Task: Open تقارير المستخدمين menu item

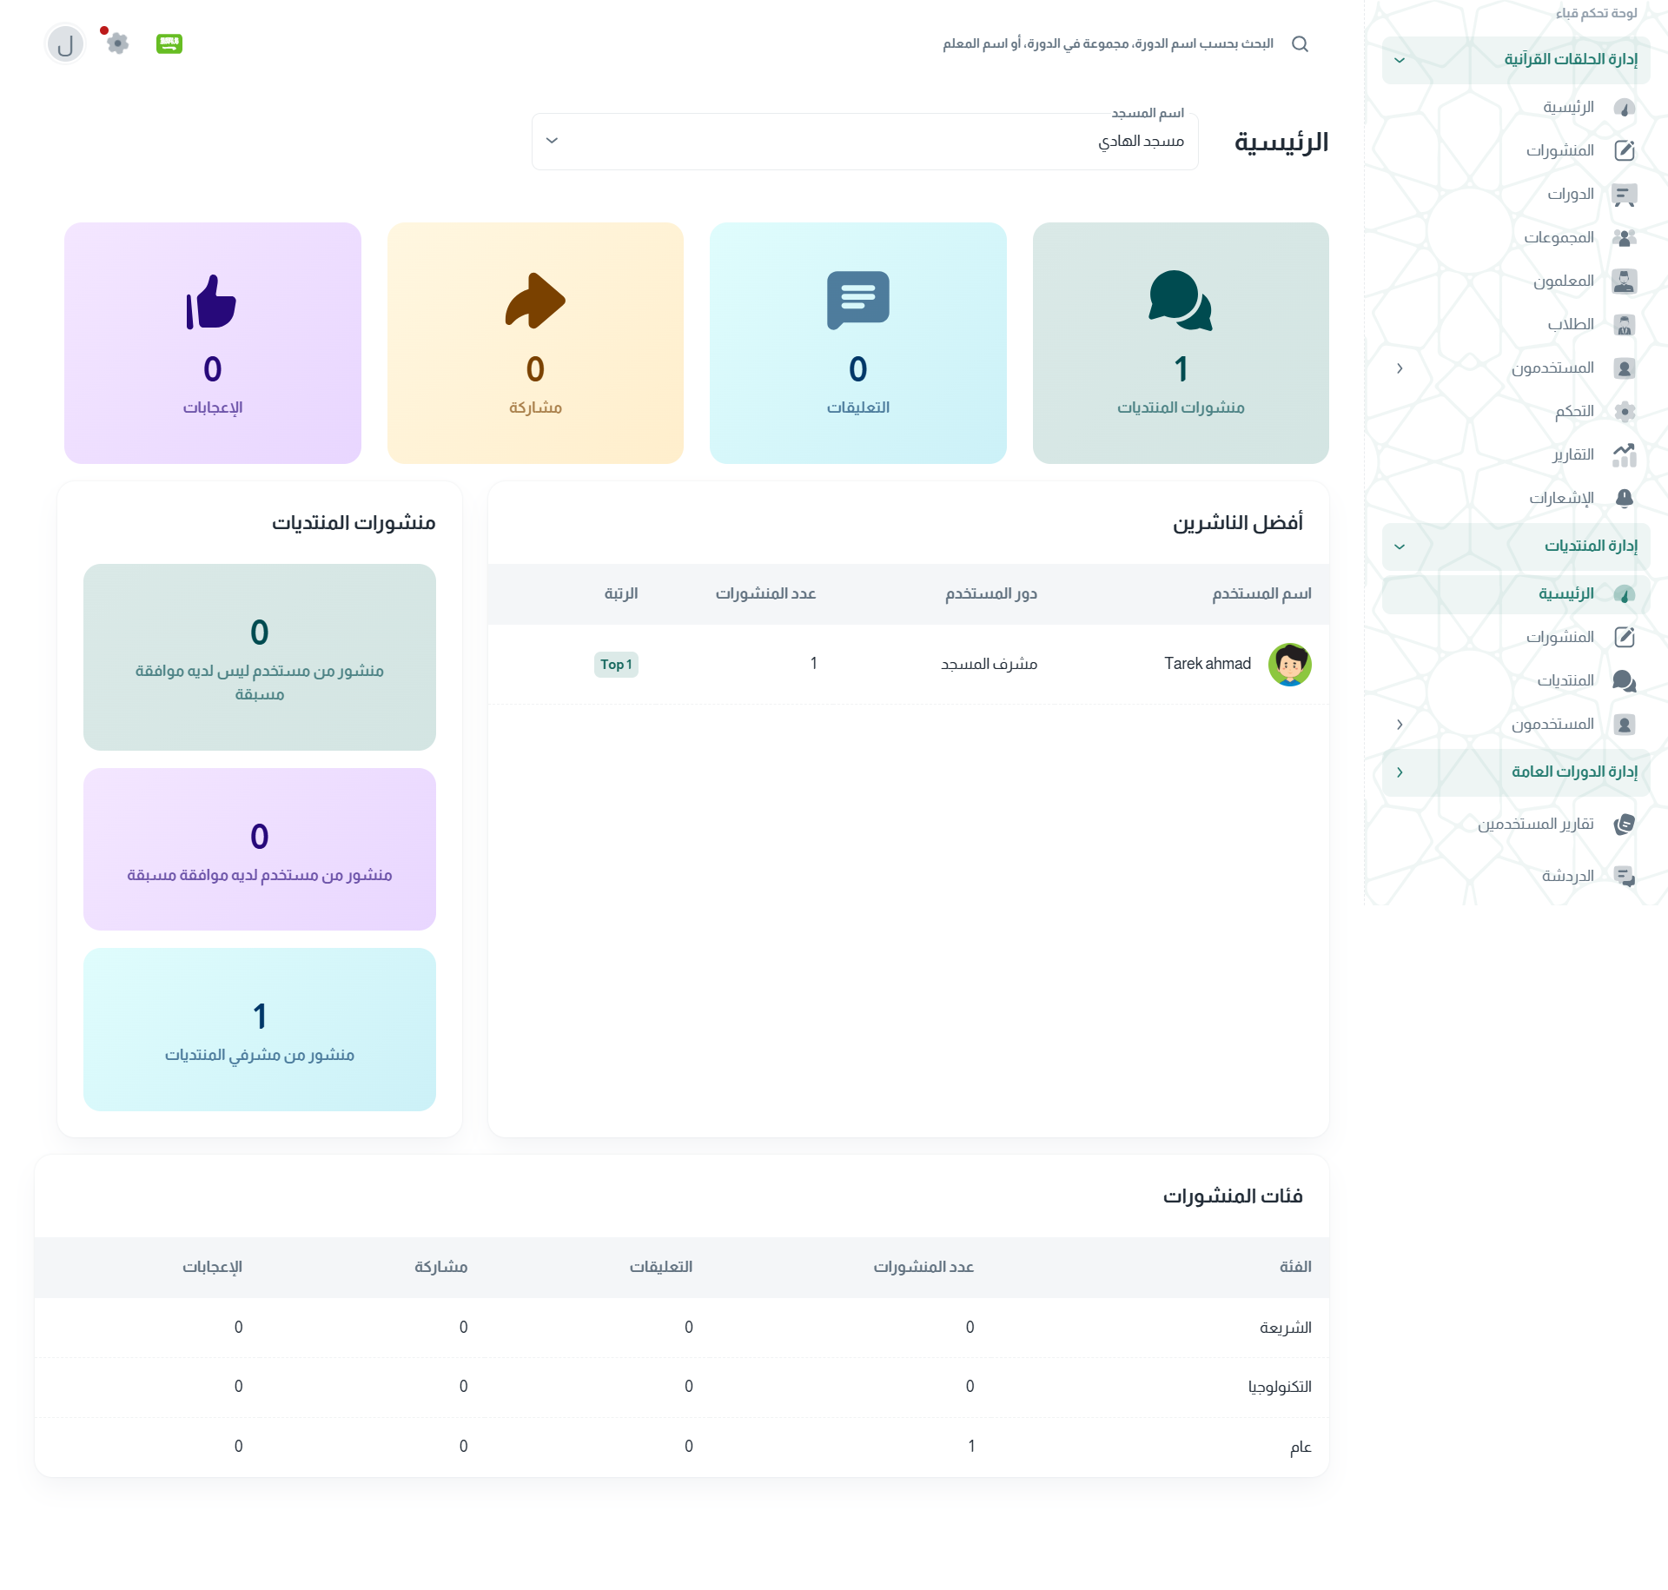Action: pos(1535,824)
